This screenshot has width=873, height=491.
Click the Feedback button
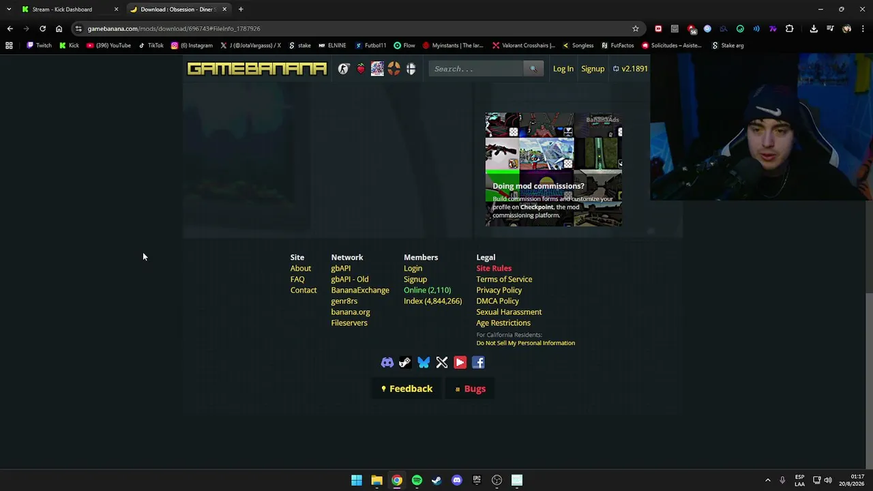[x=406, y=389]
